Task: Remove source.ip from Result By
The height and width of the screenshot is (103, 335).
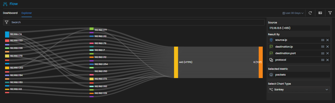Action: tap(327, 40)
